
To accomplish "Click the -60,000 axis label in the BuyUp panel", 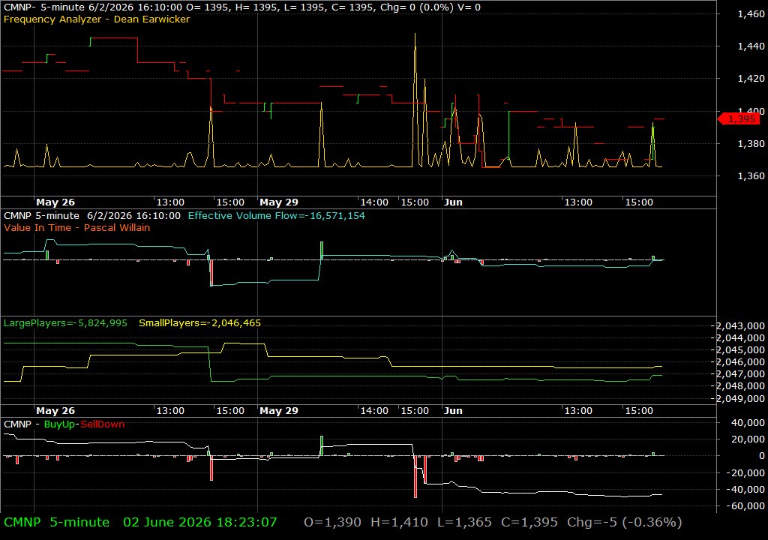I will pos(745,506).
